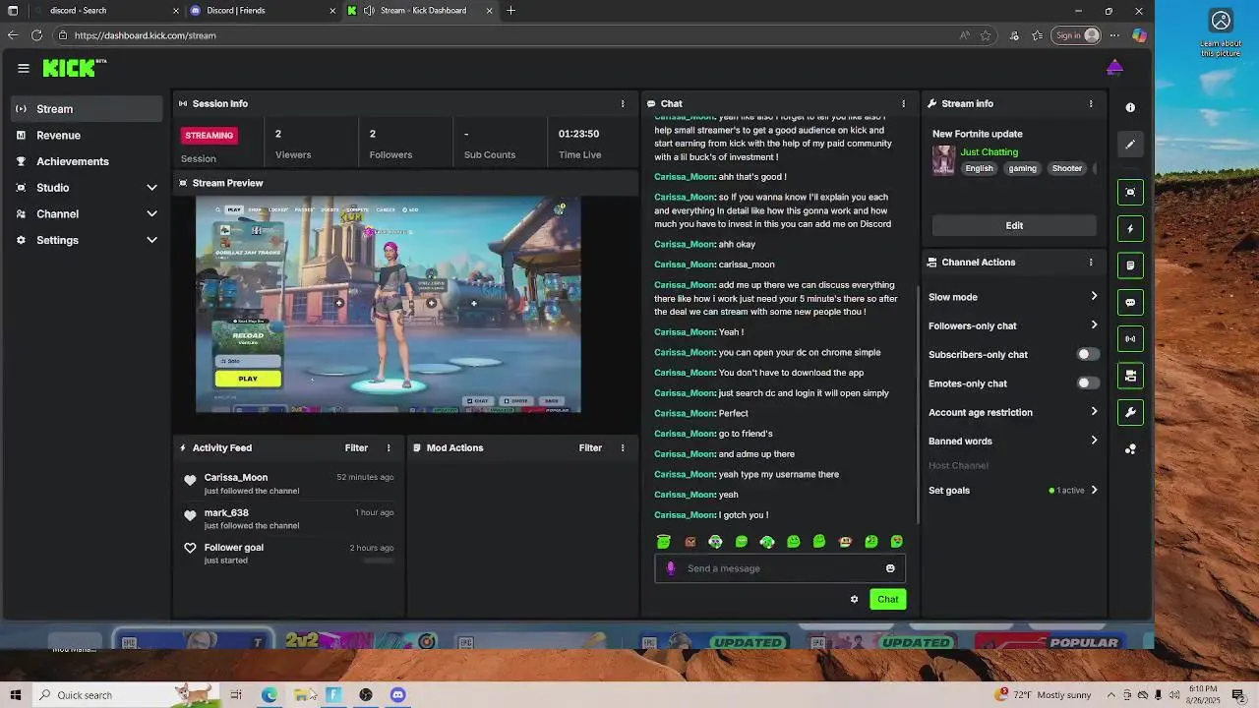
Task: Click mark_638 in Activity Feed
Action: [226, 512]
